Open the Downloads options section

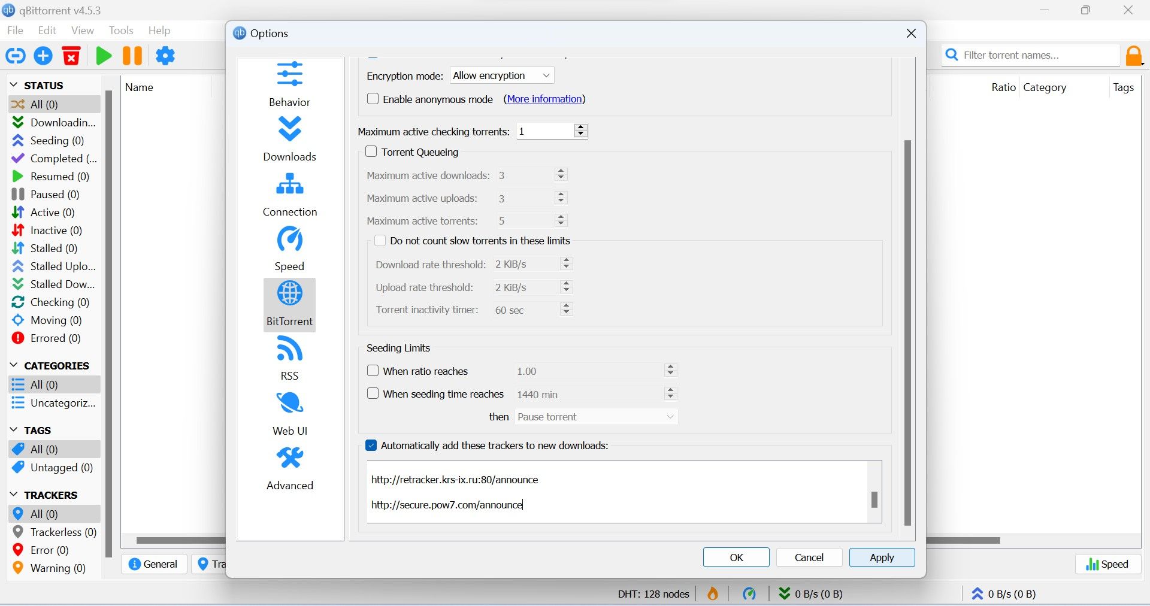[289, 139]
